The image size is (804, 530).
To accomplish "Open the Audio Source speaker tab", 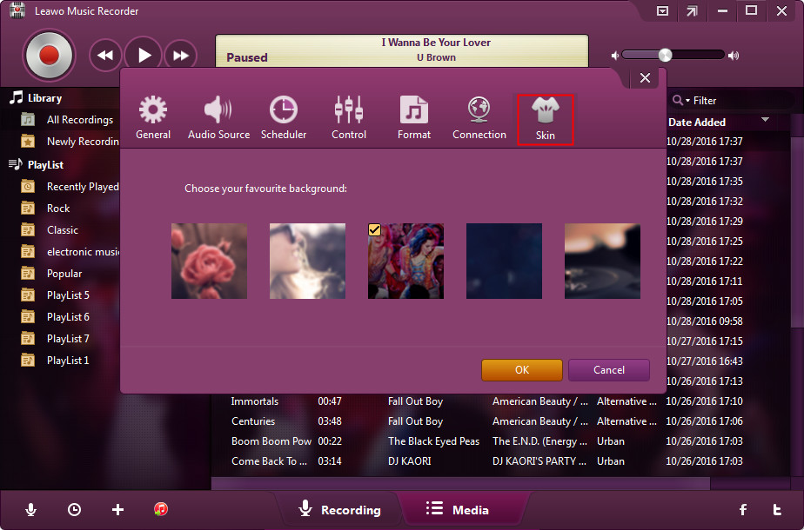I will (218, 117).
